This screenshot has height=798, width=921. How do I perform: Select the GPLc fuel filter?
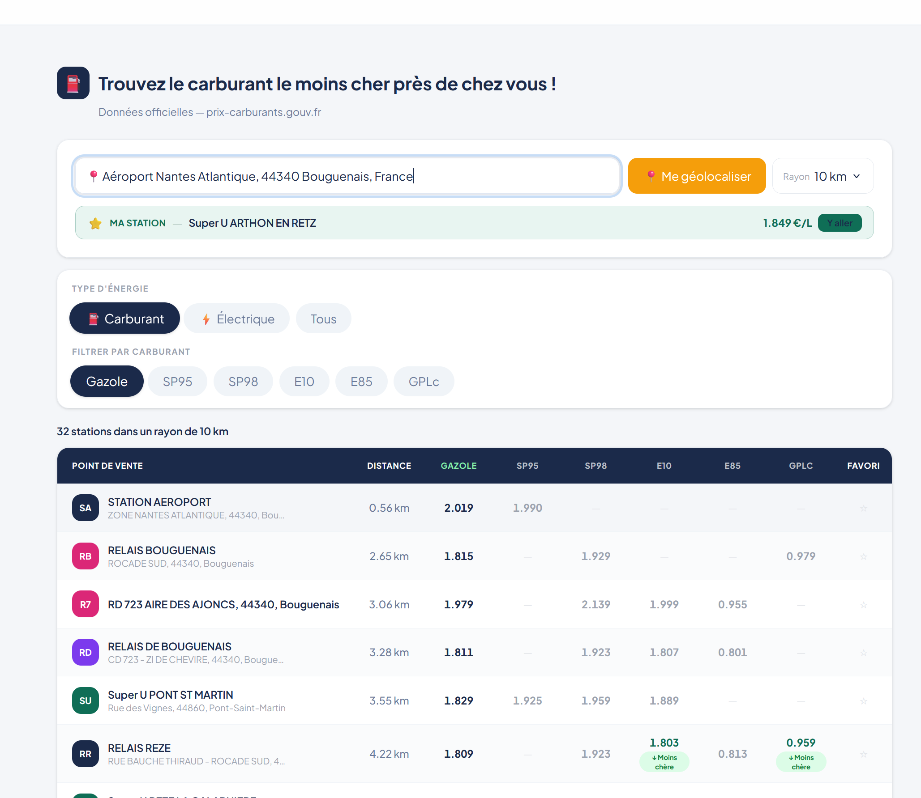pos(424,382)
